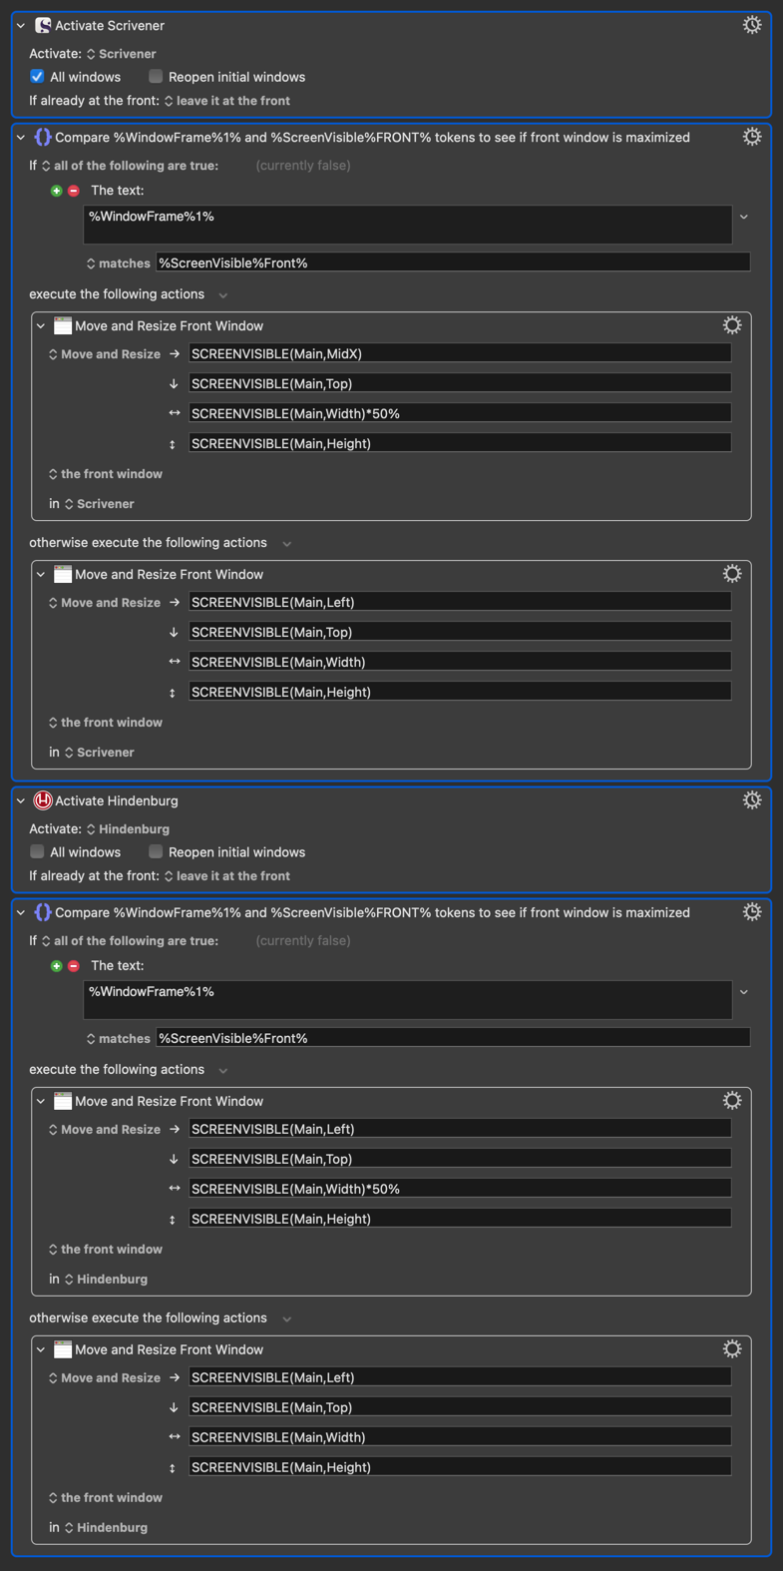The image size is (783, 1571).
Task: Open gear menu for Activate Hindenburg action
Action: pos(752,800)
